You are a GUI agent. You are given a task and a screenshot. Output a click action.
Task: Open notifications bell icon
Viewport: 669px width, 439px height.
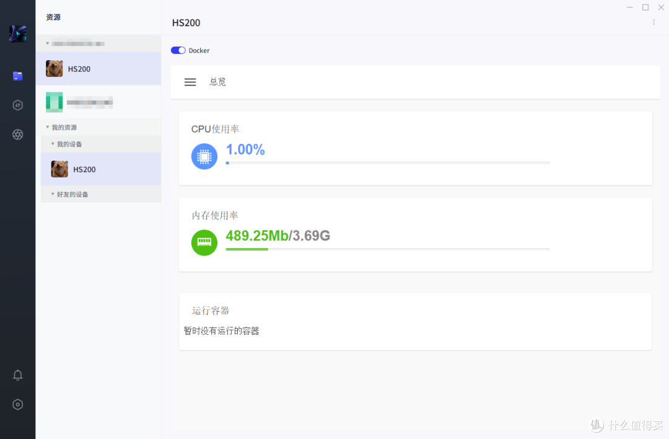tap(17, 375)
